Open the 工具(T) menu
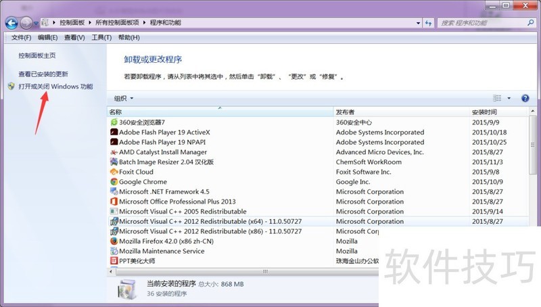This screenshot has width=541, height=307. pyautogui.click(x=101, y=38)
